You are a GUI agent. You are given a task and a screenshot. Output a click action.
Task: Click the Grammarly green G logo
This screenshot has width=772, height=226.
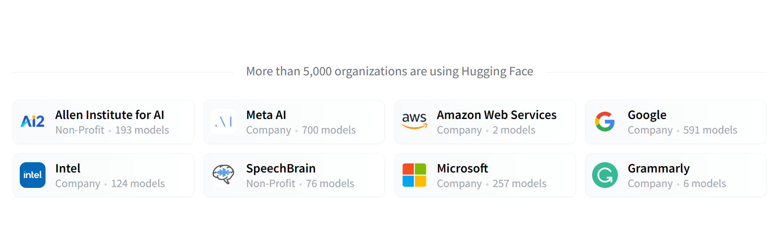pyautogui.click(x=605, y=175)
